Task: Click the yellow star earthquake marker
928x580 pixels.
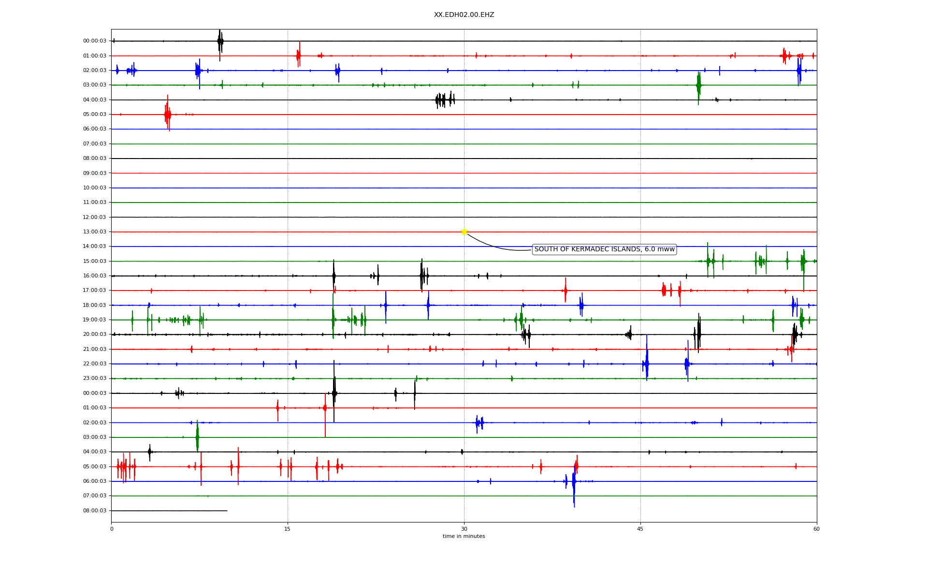Action: point(464,232)
